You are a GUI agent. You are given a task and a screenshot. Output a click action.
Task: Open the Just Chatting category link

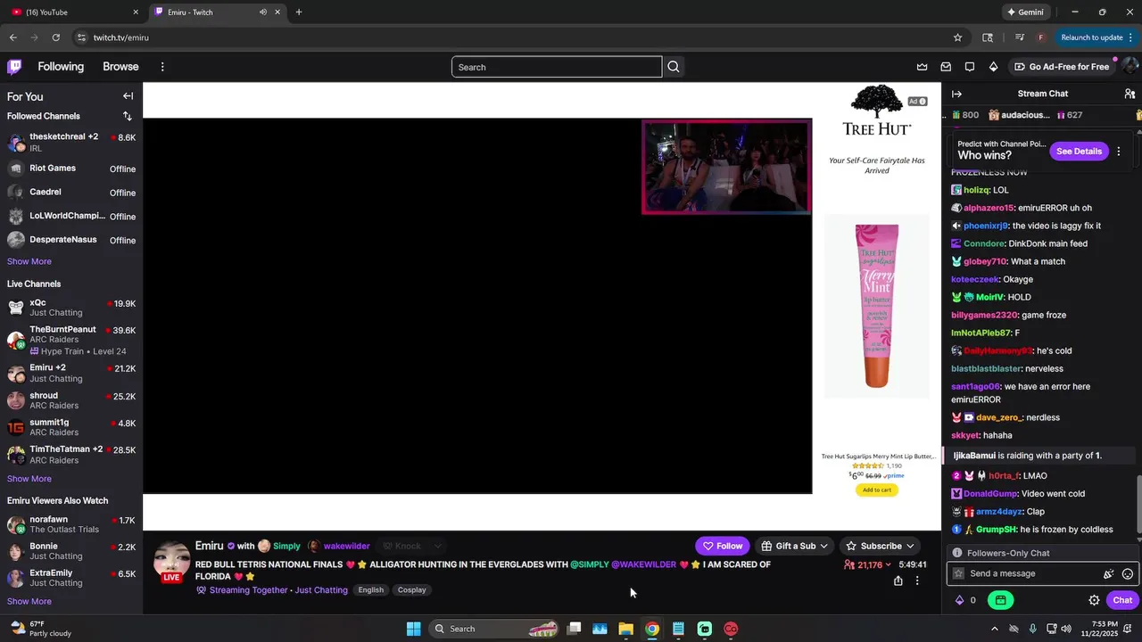(321, 590)
